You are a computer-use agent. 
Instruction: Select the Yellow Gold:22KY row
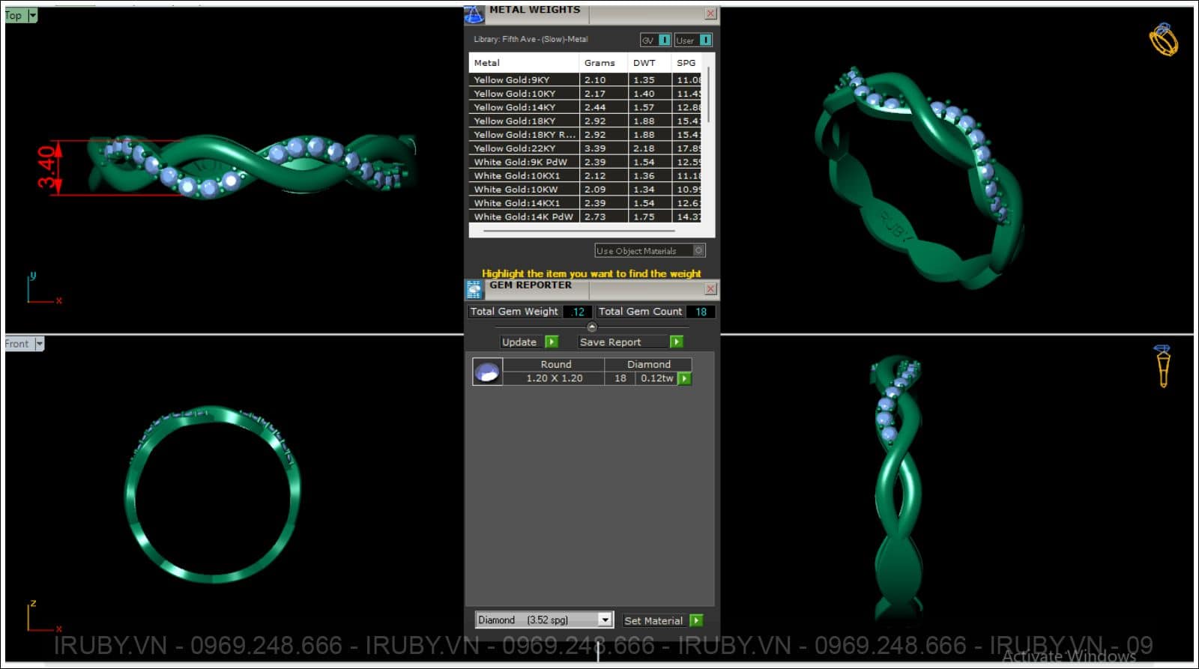[585, 148]
